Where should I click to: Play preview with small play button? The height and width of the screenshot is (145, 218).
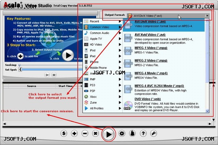pos(47,75)
